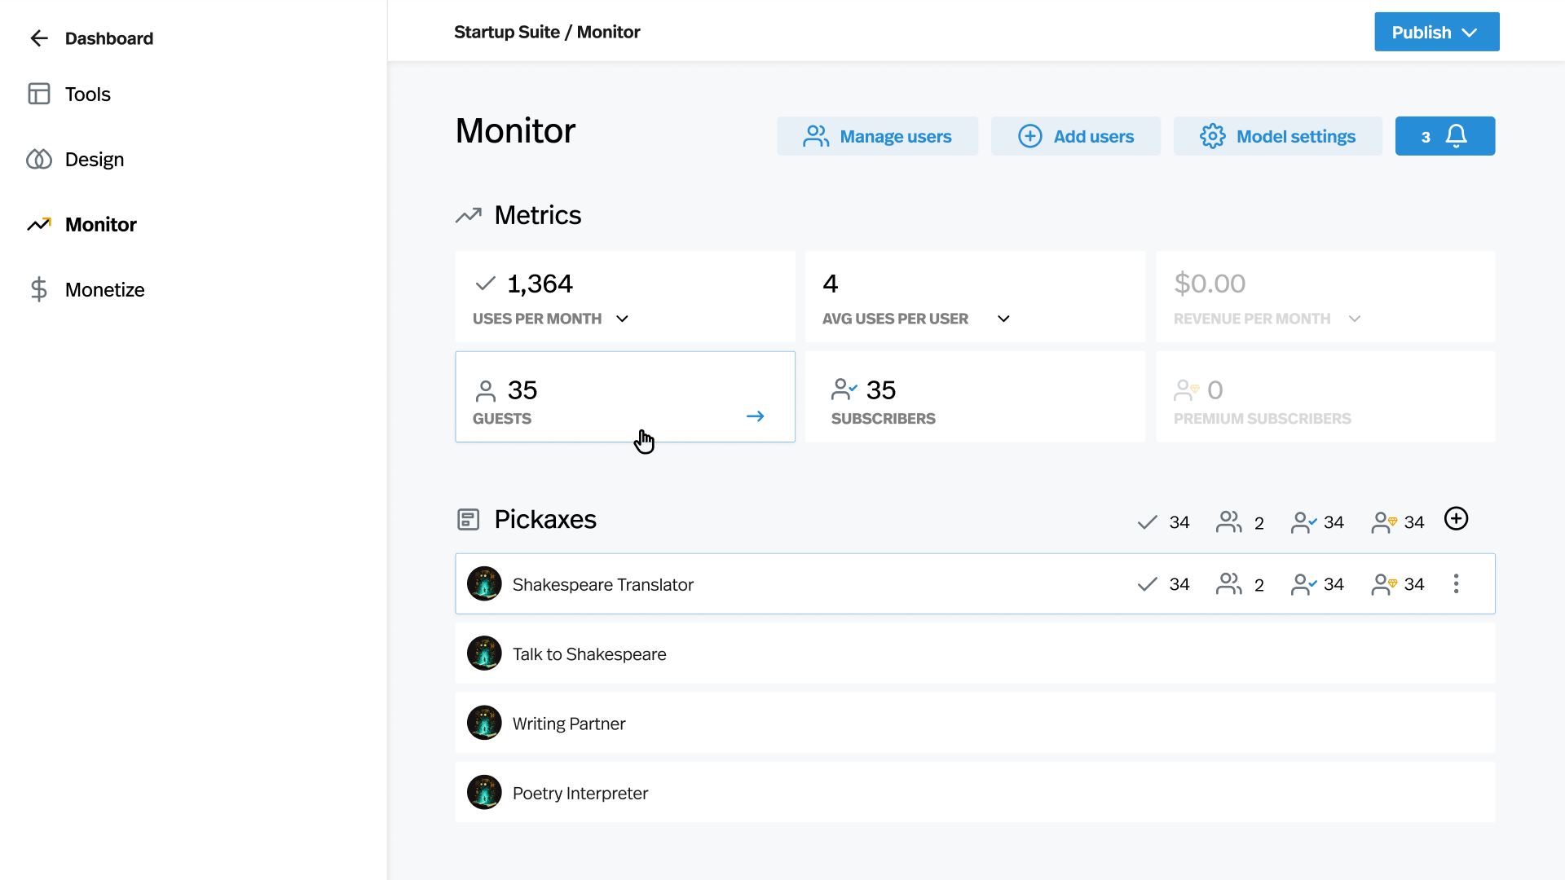Viewport: 1565px width, 880px height.
Task: Select the Talk to Shakespeare row
Action: 974,654
